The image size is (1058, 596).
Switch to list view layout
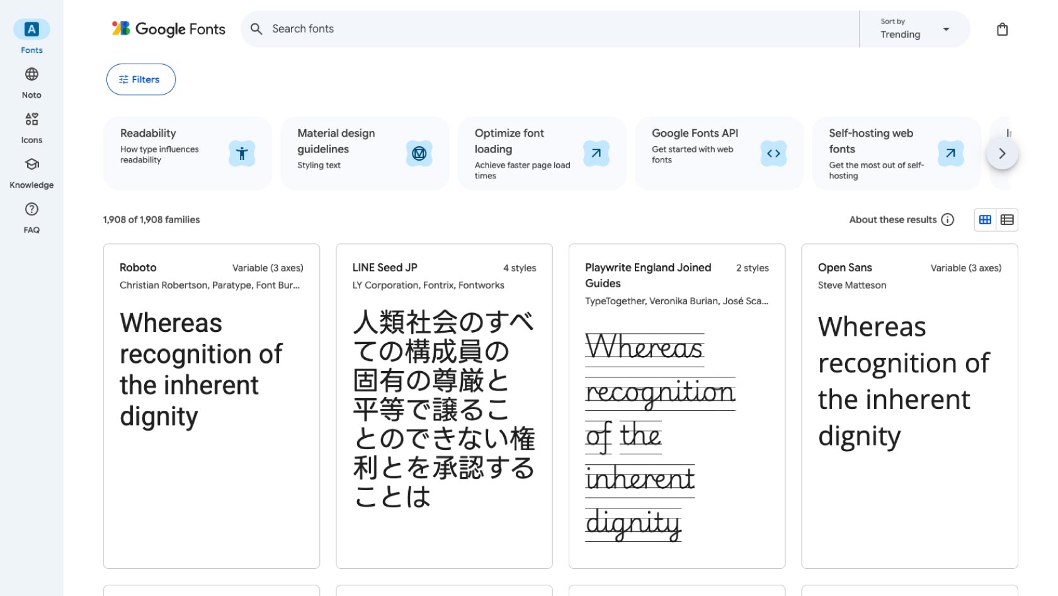[x=1007, y=220]
